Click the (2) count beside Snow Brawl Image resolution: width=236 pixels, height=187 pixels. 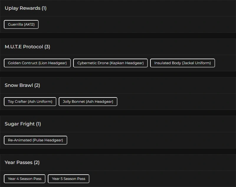[37, 85]
